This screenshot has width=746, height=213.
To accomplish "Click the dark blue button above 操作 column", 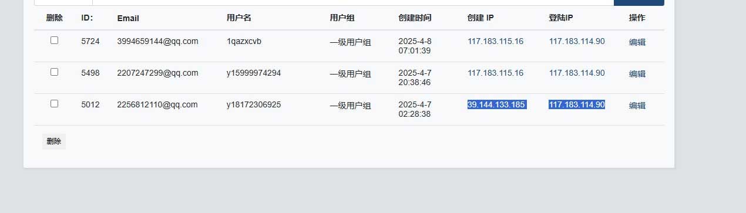I will (x=639, y=2).
